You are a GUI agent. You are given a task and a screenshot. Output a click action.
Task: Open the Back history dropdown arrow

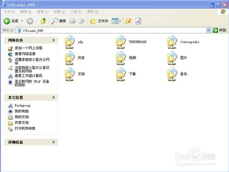point(22,21)
